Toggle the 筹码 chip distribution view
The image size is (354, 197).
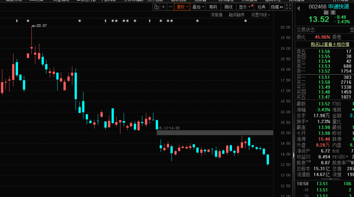pos(213,7)
